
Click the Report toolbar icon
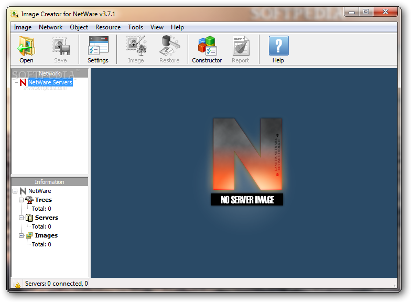click(241, 46)
